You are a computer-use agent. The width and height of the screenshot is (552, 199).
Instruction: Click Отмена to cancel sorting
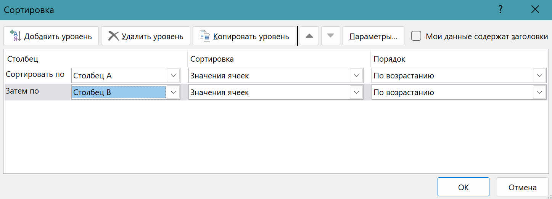[522, 187]
